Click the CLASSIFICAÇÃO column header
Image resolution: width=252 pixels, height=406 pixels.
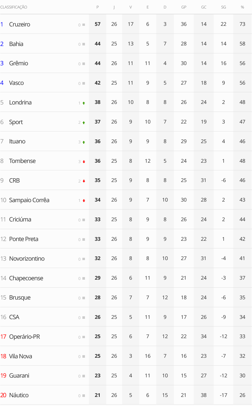click(x=14, y=7)
